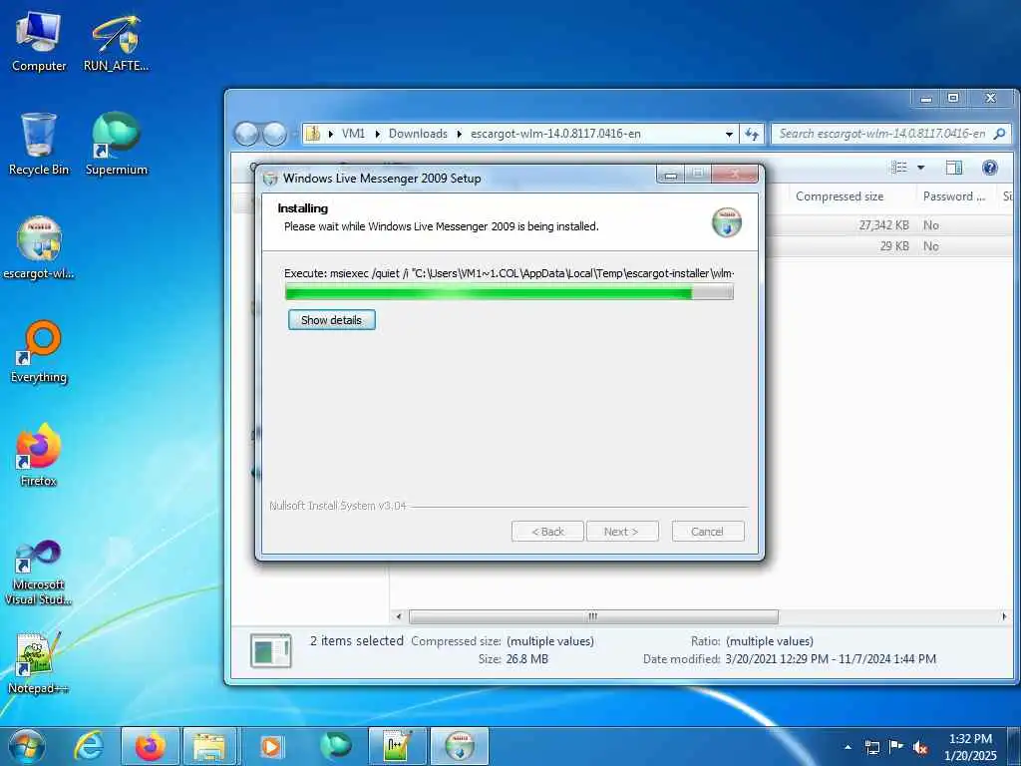1021x766 pixels.
Task: Expand the address bar history dropdown
Action: tap(729, 135)
